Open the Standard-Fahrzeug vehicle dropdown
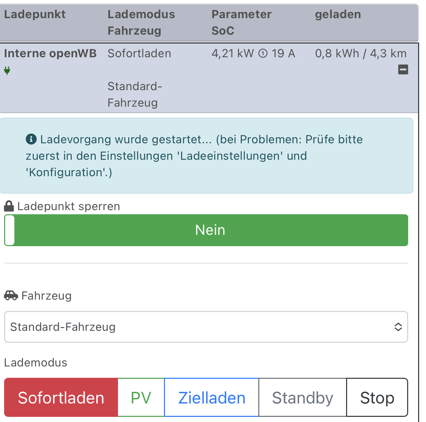 pos(206,327)
